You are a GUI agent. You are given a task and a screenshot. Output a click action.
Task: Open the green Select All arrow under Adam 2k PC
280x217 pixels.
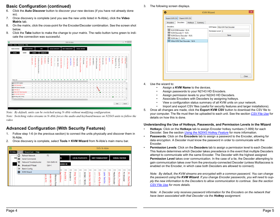pos(33,80)
